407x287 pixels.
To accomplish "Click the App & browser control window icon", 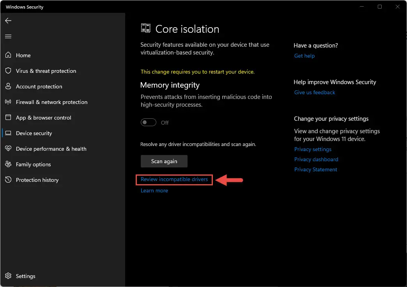I will click(8, 118).
